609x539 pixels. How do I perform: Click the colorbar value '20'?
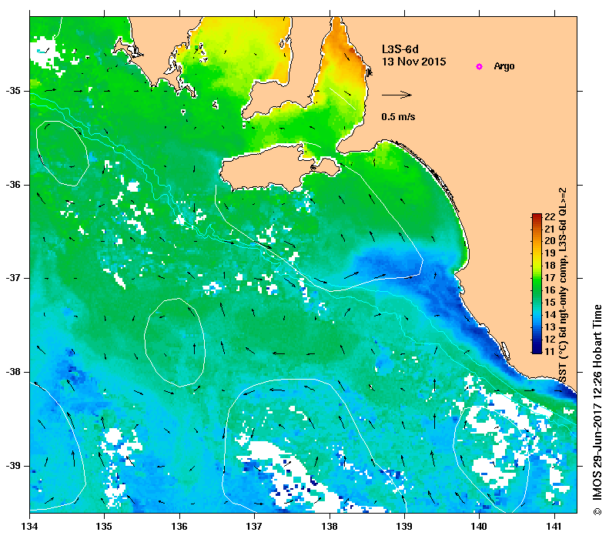tap(550, 241)
